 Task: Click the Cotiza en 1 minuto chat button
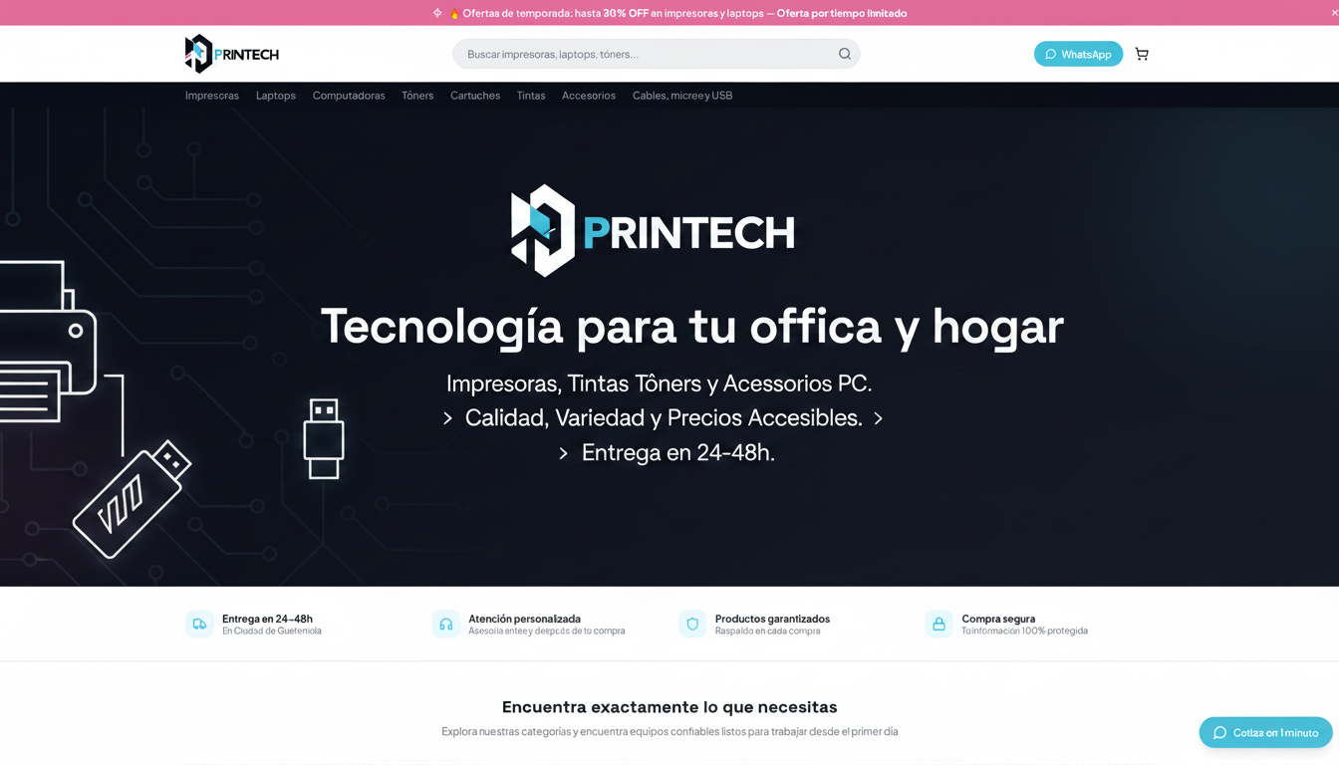click(x=1265, y=732)
